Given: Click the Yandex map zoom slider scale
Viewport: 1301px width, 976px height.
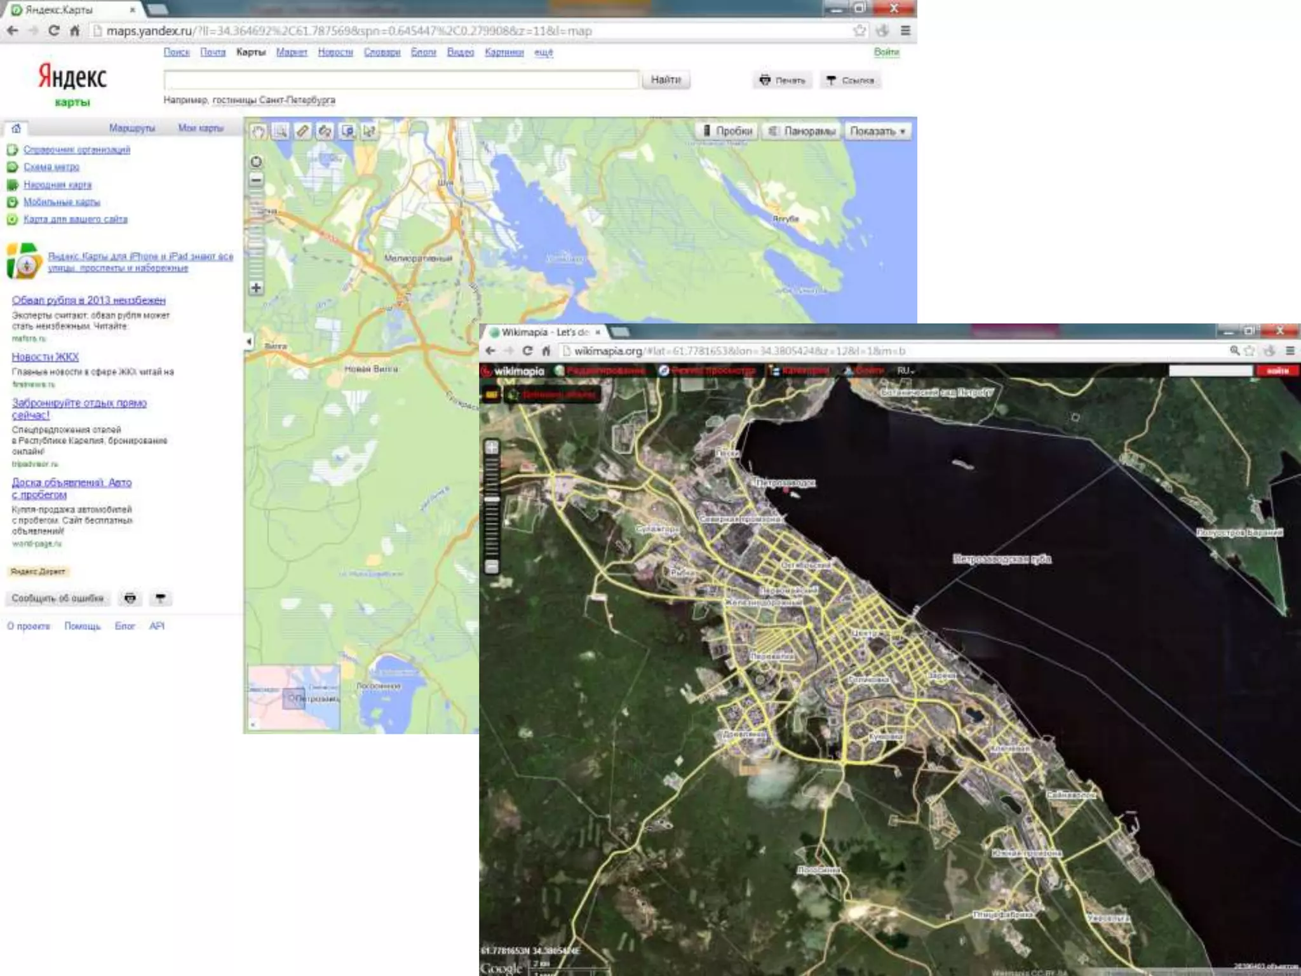Looking at the screenshot, I should (x=256, y=235).
